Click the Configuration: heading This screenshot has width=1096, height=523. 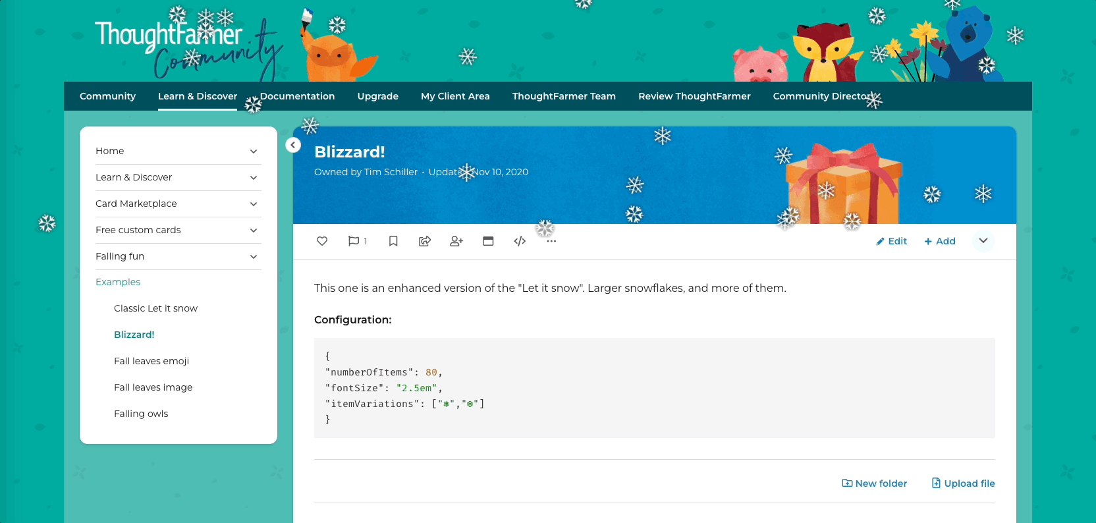[353, 319]
